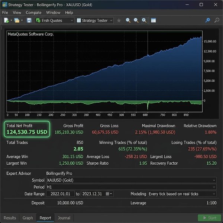This screenshot has height=223, width=223.
Task: Click the Deposit 10,000.00 USD field
Action: [x=70, y=203]
